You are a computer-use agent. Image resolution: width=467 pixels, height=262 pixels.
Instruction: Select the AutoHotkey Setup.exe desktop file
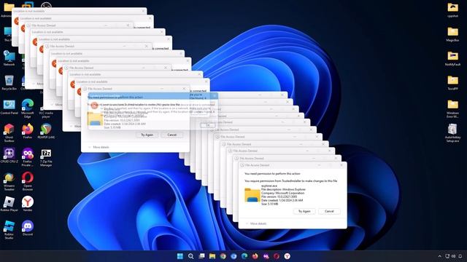(452, 133)
